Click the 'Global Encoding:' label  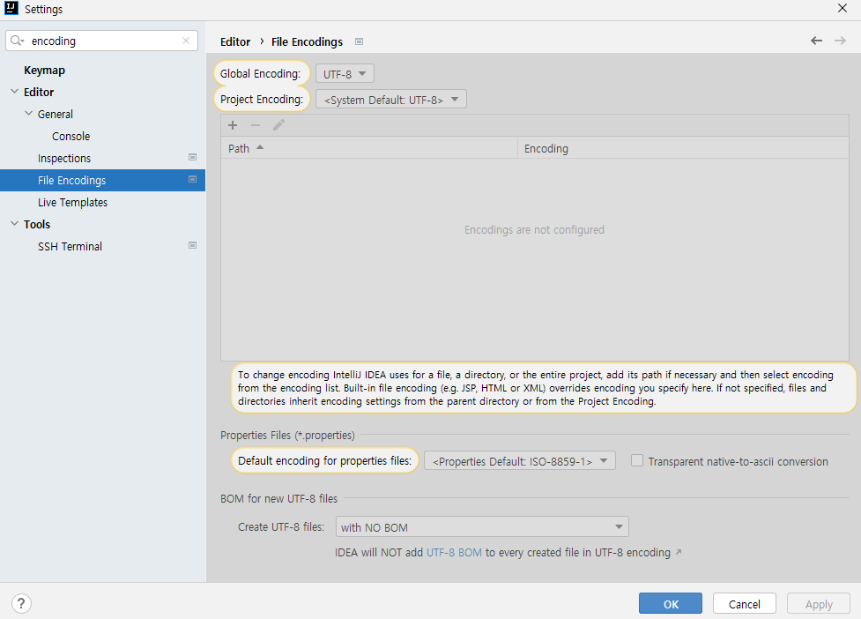261,73
